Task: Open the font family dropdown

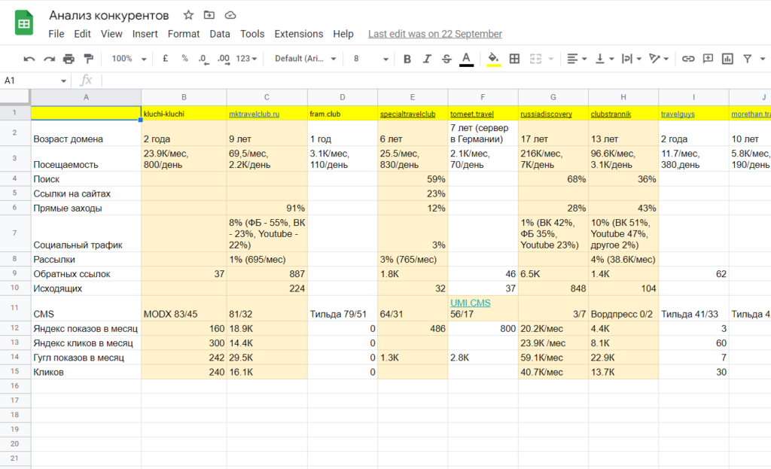Action: pyautogui.click(x=305, y=59)
